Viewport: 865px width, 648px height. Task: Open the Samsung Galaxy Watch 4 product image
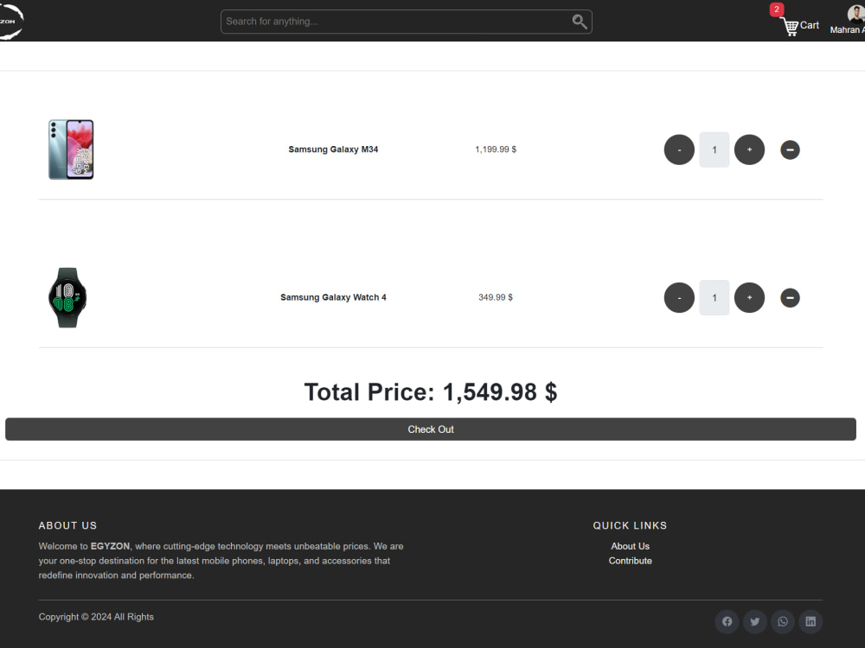[x=67, y=297]
